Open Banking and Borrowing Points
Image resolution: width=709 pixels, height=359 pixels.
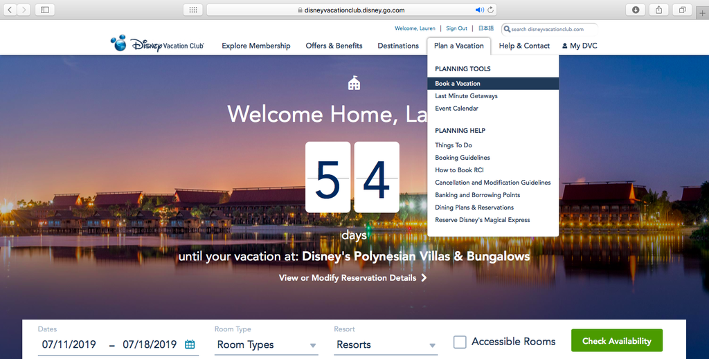[478, 195]
